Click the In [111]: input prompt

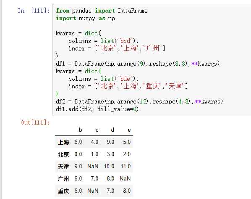pyautogui.click(x=34, y=11)
